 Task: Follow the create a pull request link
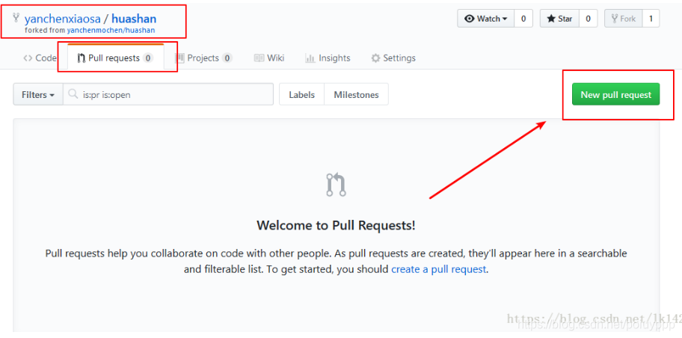(438, 269)
